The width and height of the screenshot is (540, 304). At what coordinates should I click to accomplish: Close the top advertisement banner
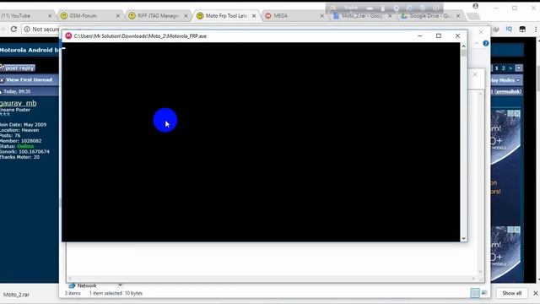pos(517,113)
